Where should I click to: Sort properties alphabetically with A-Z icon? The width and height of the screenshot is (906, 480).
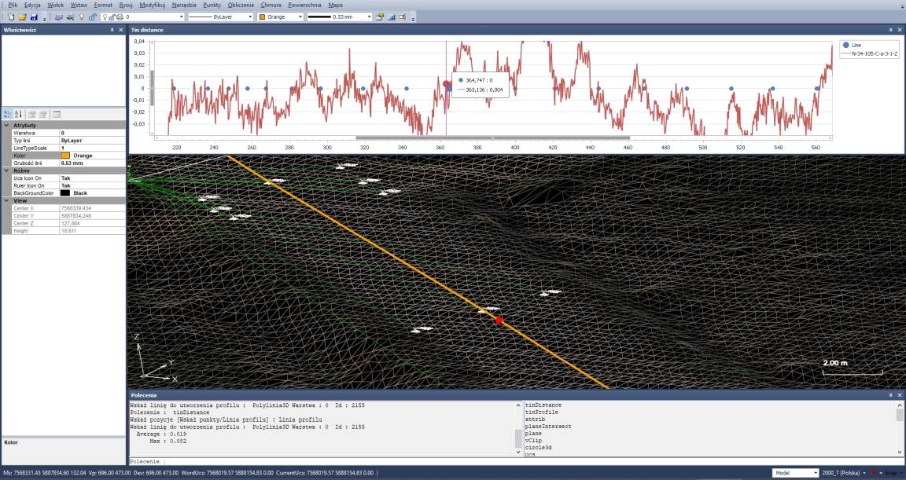pyautogui.click(x=18, y=115)
